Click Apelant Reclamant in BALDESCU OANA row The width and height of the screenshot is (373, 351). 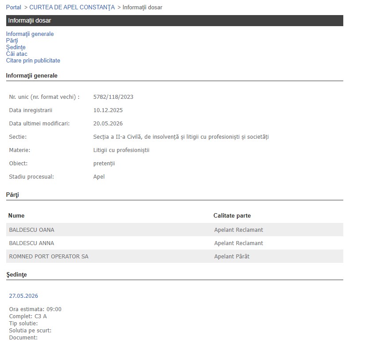coord(239,230)
